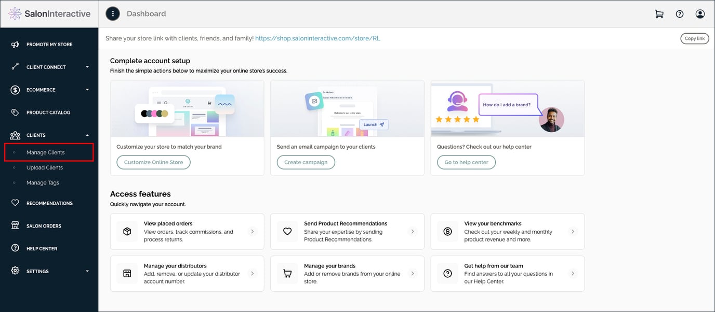Expand the Ecommerce menu arrow
715x312 pixels.
pyautogui.click(x=87, y=90)
